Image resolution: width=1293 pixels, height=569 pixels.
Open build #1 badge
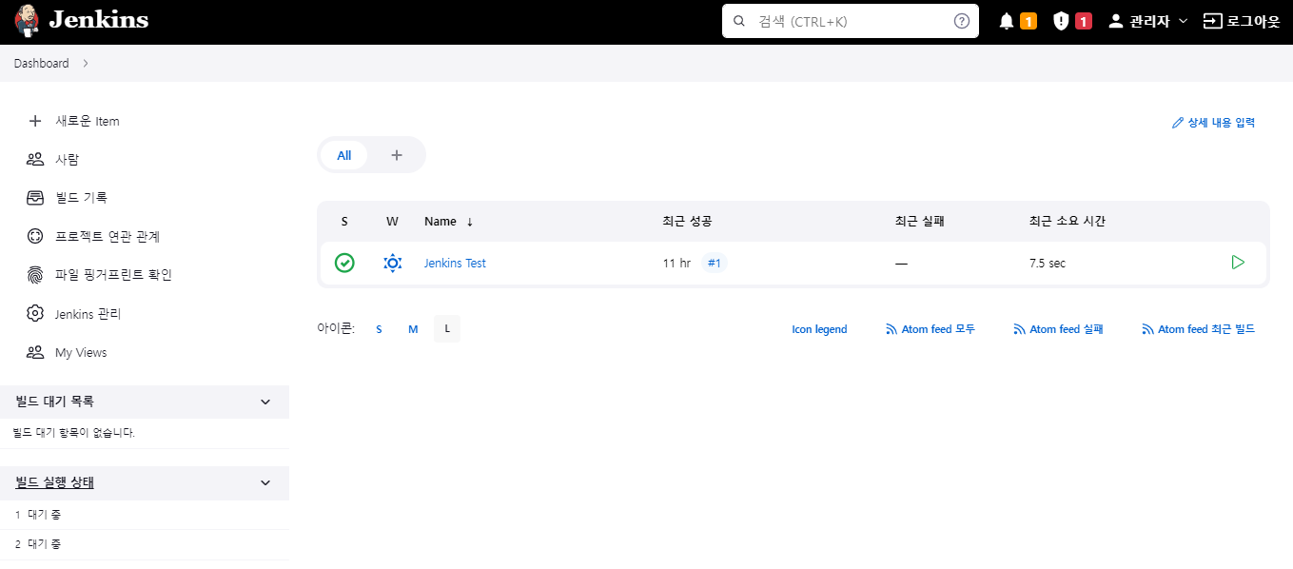click(715, 263)
